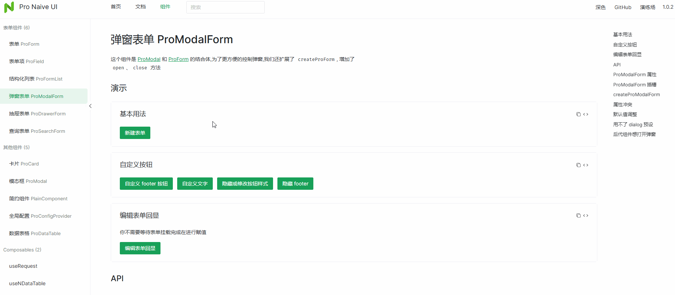Toggle 深色 dark theme

click(x=601, y=7)
